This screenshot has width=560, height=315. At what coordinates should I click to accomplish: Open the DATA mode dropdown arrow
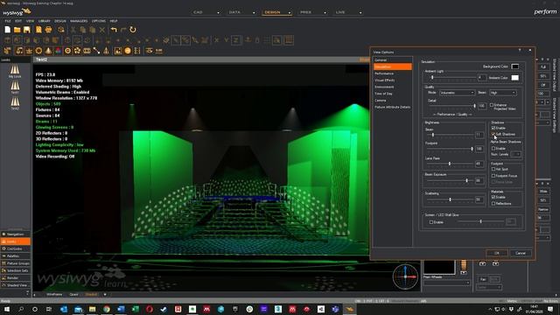pyautogui.click(x=254, y=12)
